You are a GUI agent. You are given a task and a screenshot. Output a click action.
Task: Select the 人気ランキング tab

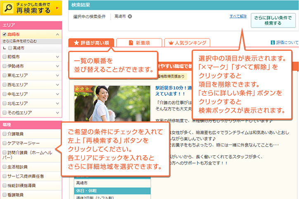tap(187, 43)
